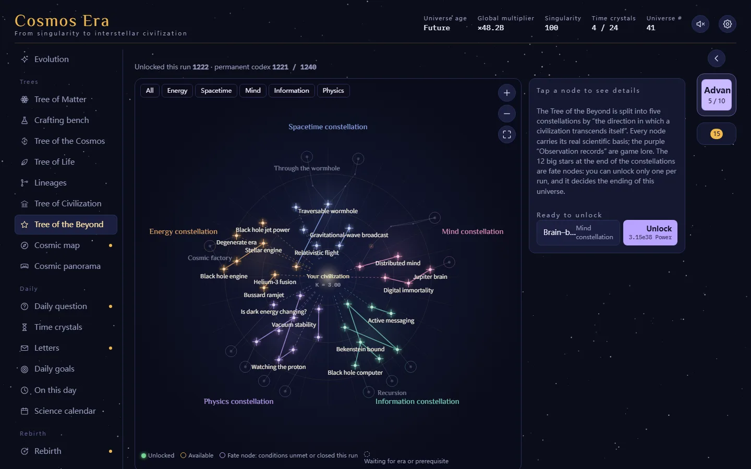Select the Black hole computer node

[355, 365]
